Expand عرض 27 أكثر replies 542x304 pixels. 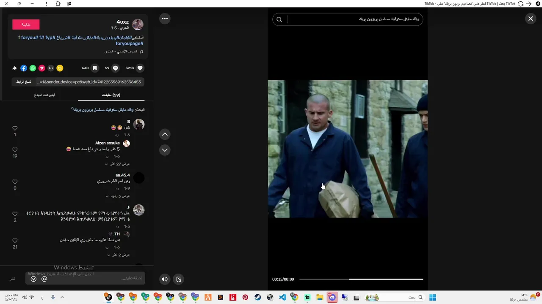(117, 164)
